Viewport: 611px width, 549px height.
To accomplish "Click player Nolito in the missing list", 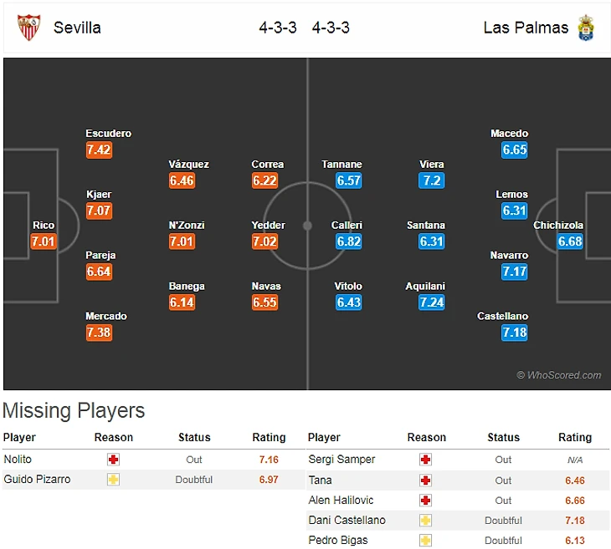I will pos(18,460).
